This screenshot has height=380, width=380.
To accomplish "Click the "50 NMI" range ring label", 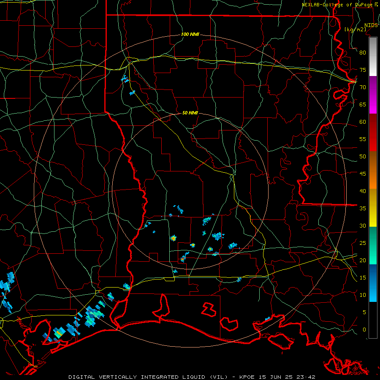I will [x=190, y=113].
